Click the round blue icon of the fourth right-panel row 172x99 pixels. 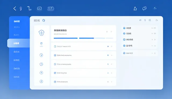[124, 46]
